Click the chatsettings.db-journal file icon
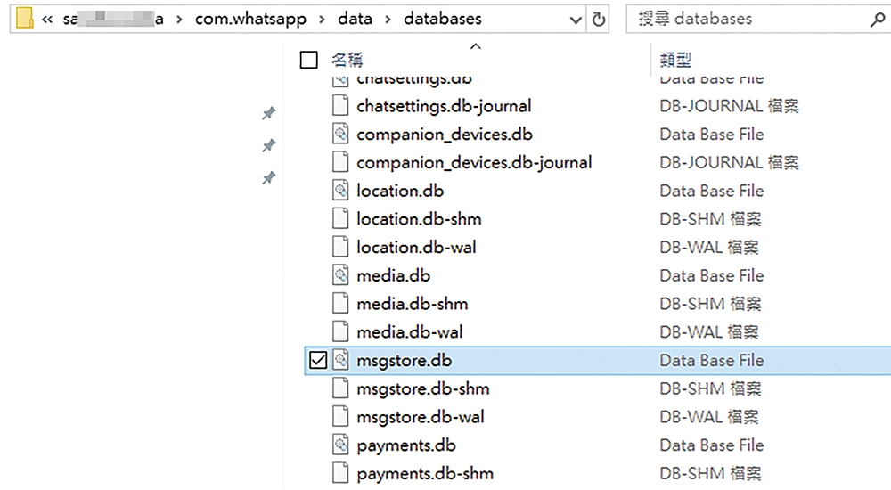 pyautogui.click(x=340, y=106)
